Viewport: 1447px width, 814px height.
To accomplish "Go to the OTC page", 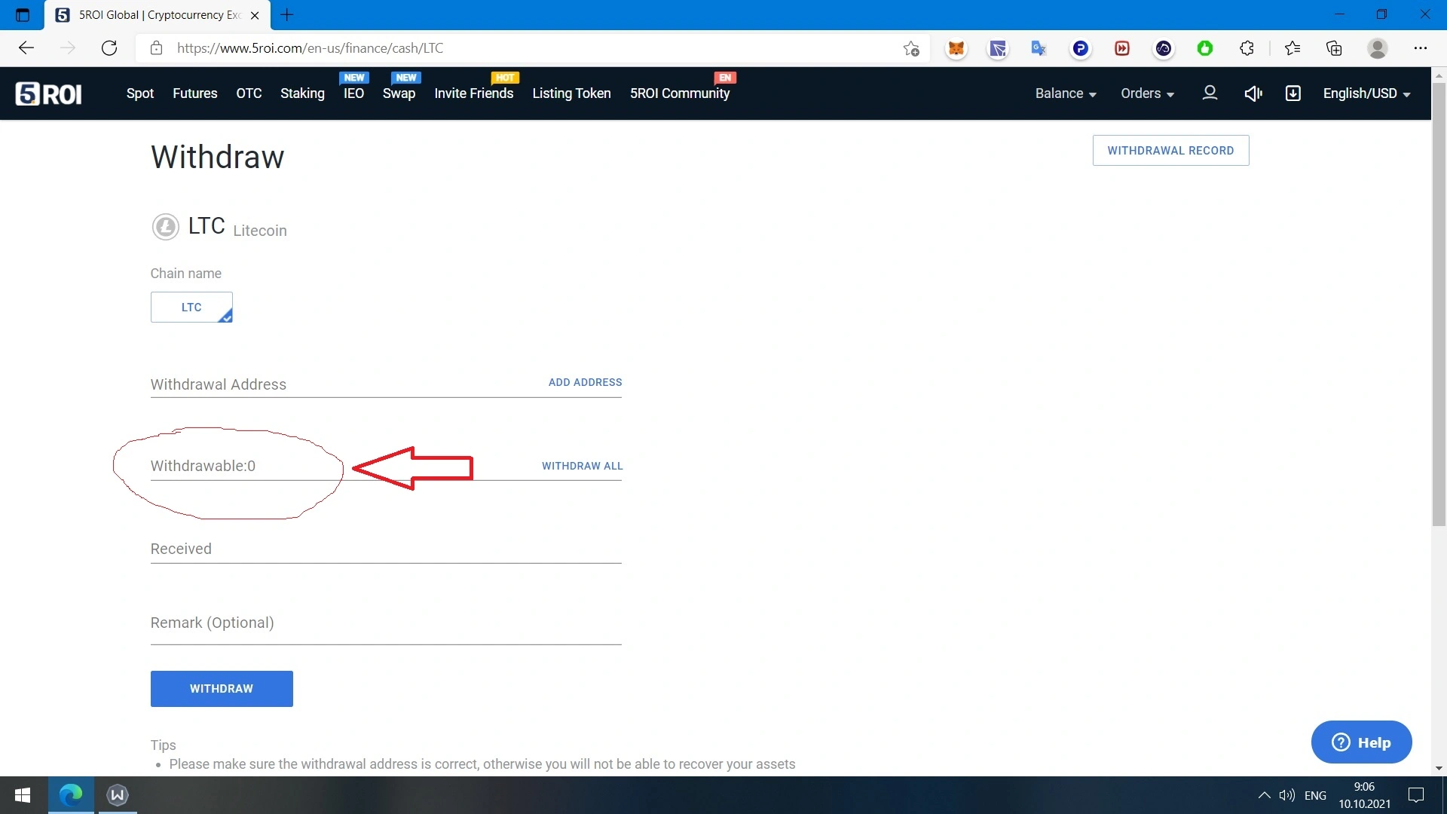I will (249, 93).
